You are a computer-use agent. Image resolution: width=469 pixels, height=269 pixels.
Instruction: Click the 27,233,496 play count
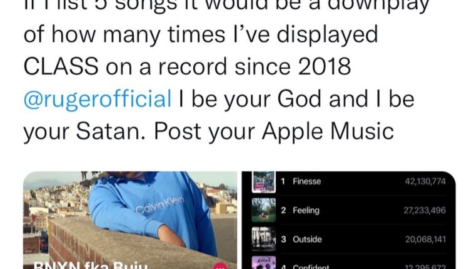coord(425,210)
